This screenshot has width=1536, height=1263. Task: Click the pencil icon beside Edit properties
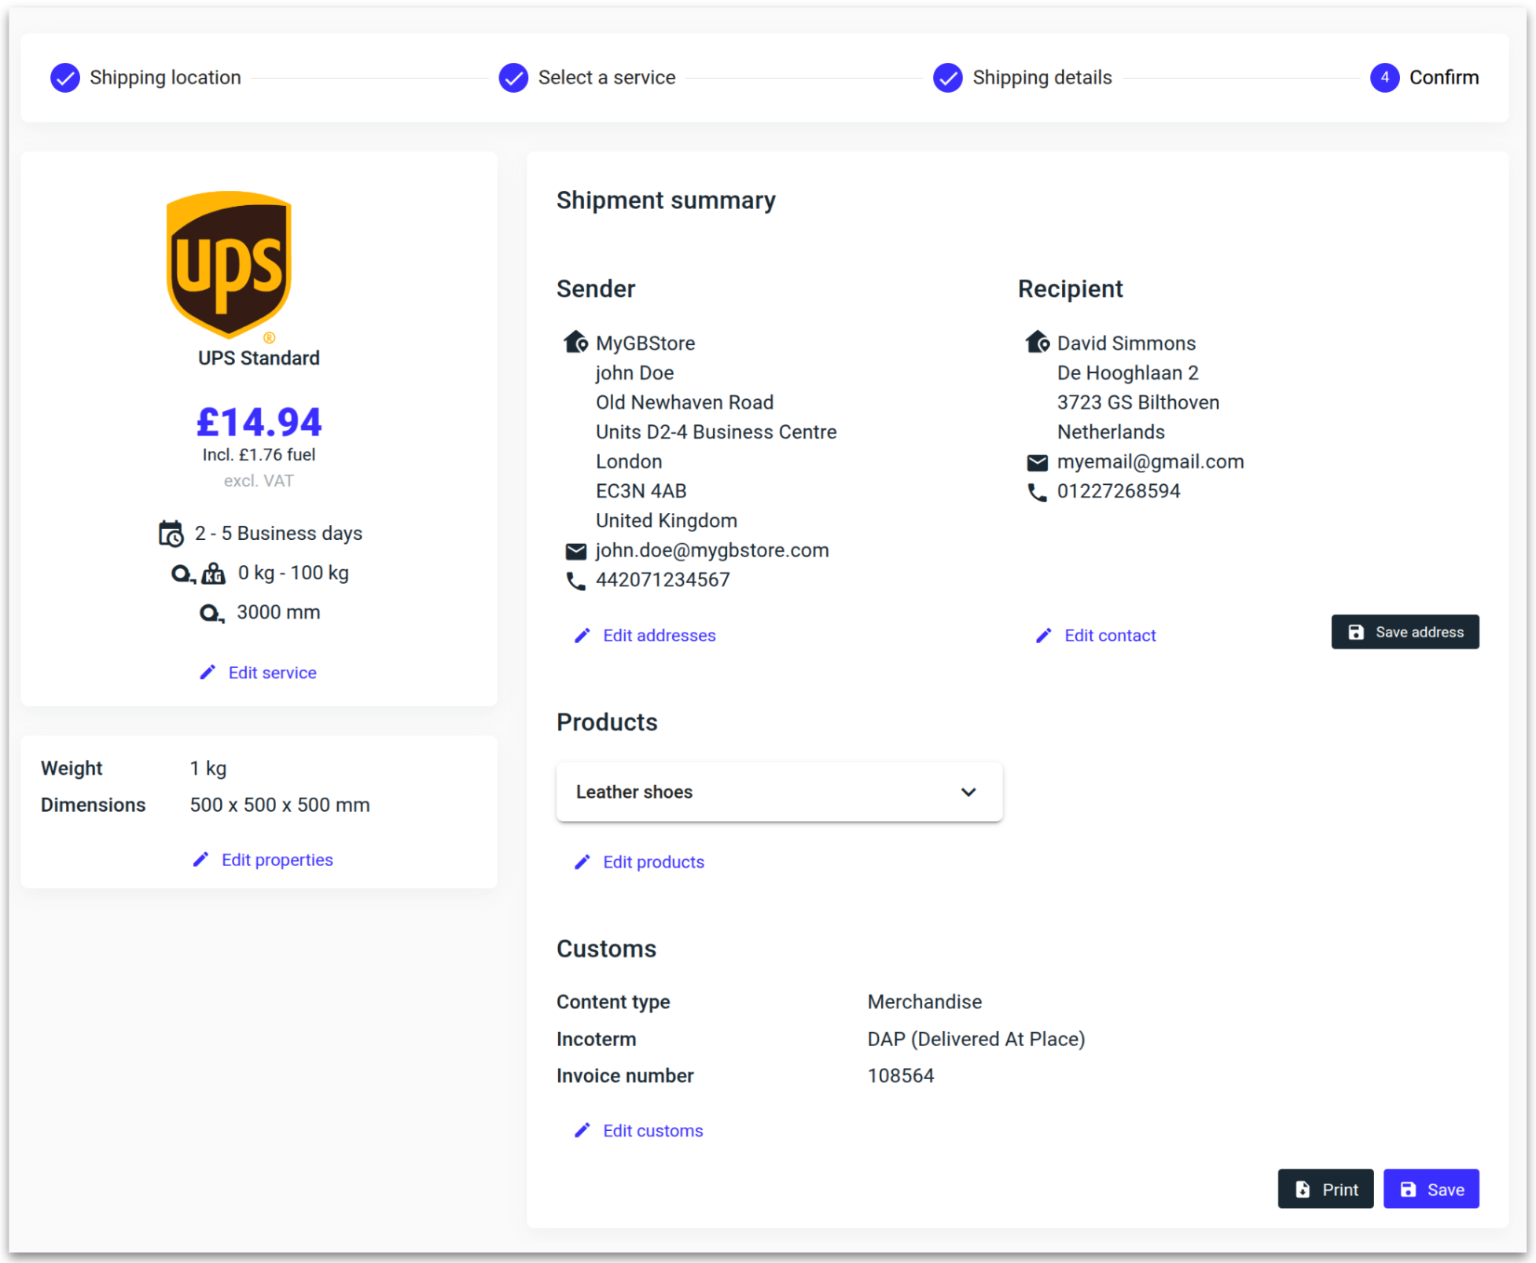click(201, 859)
